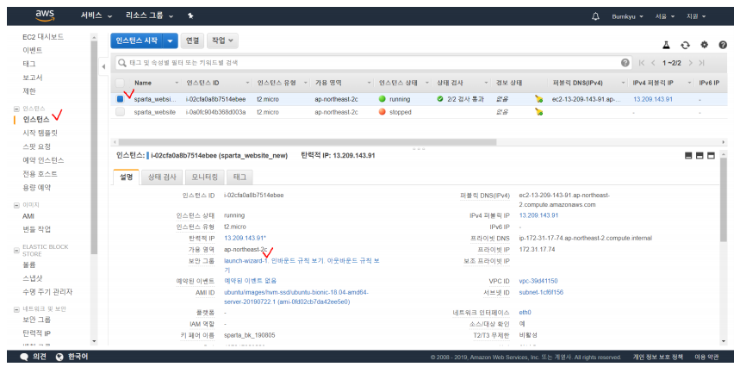
Task: Open the 서울 region menu
Action: point(664,16)
